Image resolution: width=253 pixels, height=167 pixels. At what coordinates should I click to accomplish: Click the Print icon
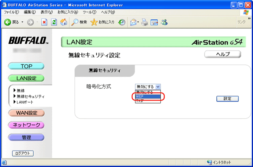click(144, 22)
